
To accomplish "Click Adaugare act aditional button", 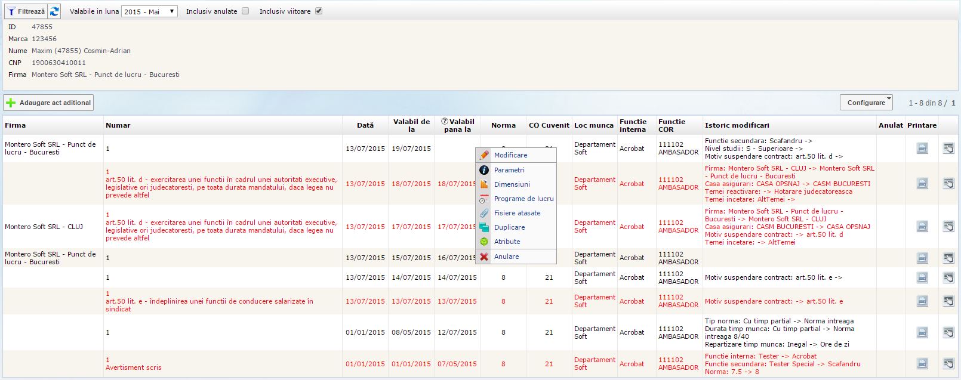I will [49, 103].
